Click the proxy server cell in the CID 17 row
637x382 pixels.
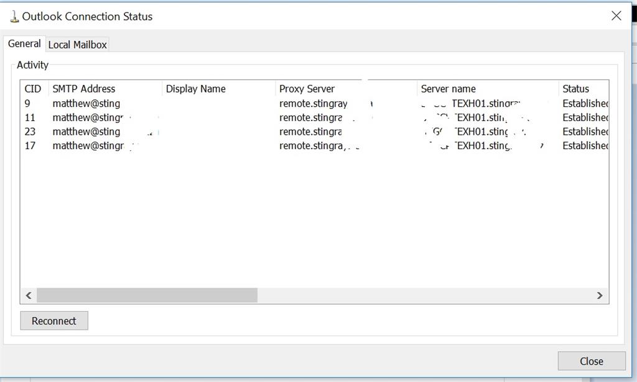[x=313, y=145]
